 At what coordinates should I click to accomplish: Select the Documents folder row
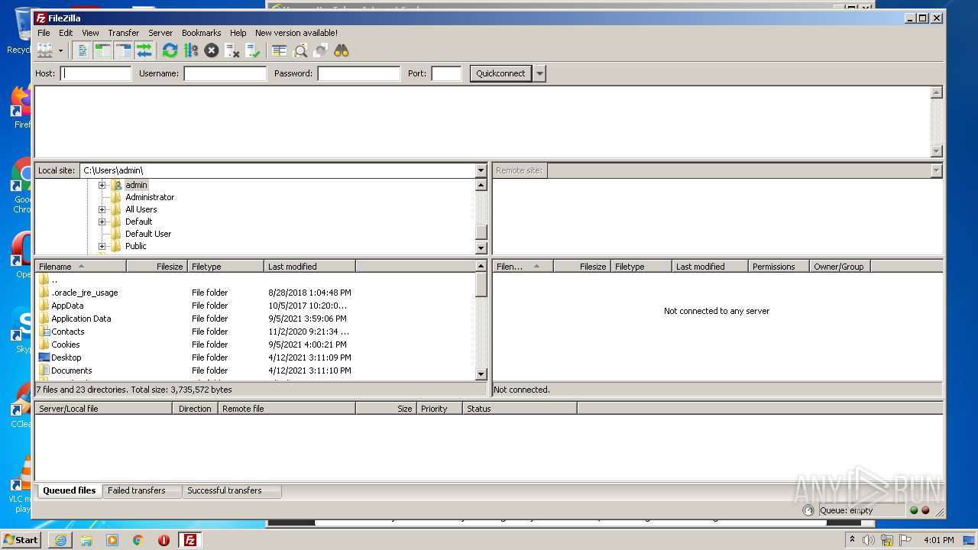[x=255, y=370]
